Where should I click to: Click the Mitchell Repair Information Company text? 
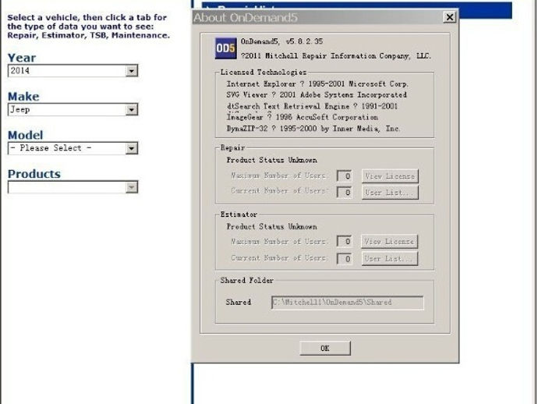336,55
